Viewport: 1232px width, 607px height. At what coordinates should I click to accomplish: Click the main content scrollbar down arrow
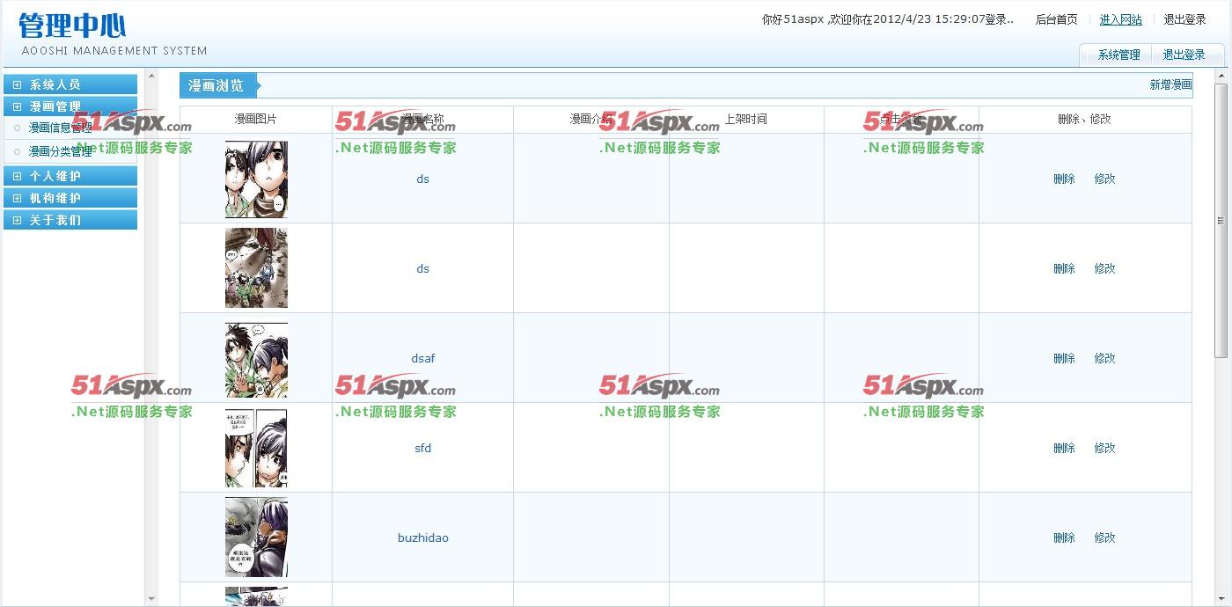(1221, 600)
